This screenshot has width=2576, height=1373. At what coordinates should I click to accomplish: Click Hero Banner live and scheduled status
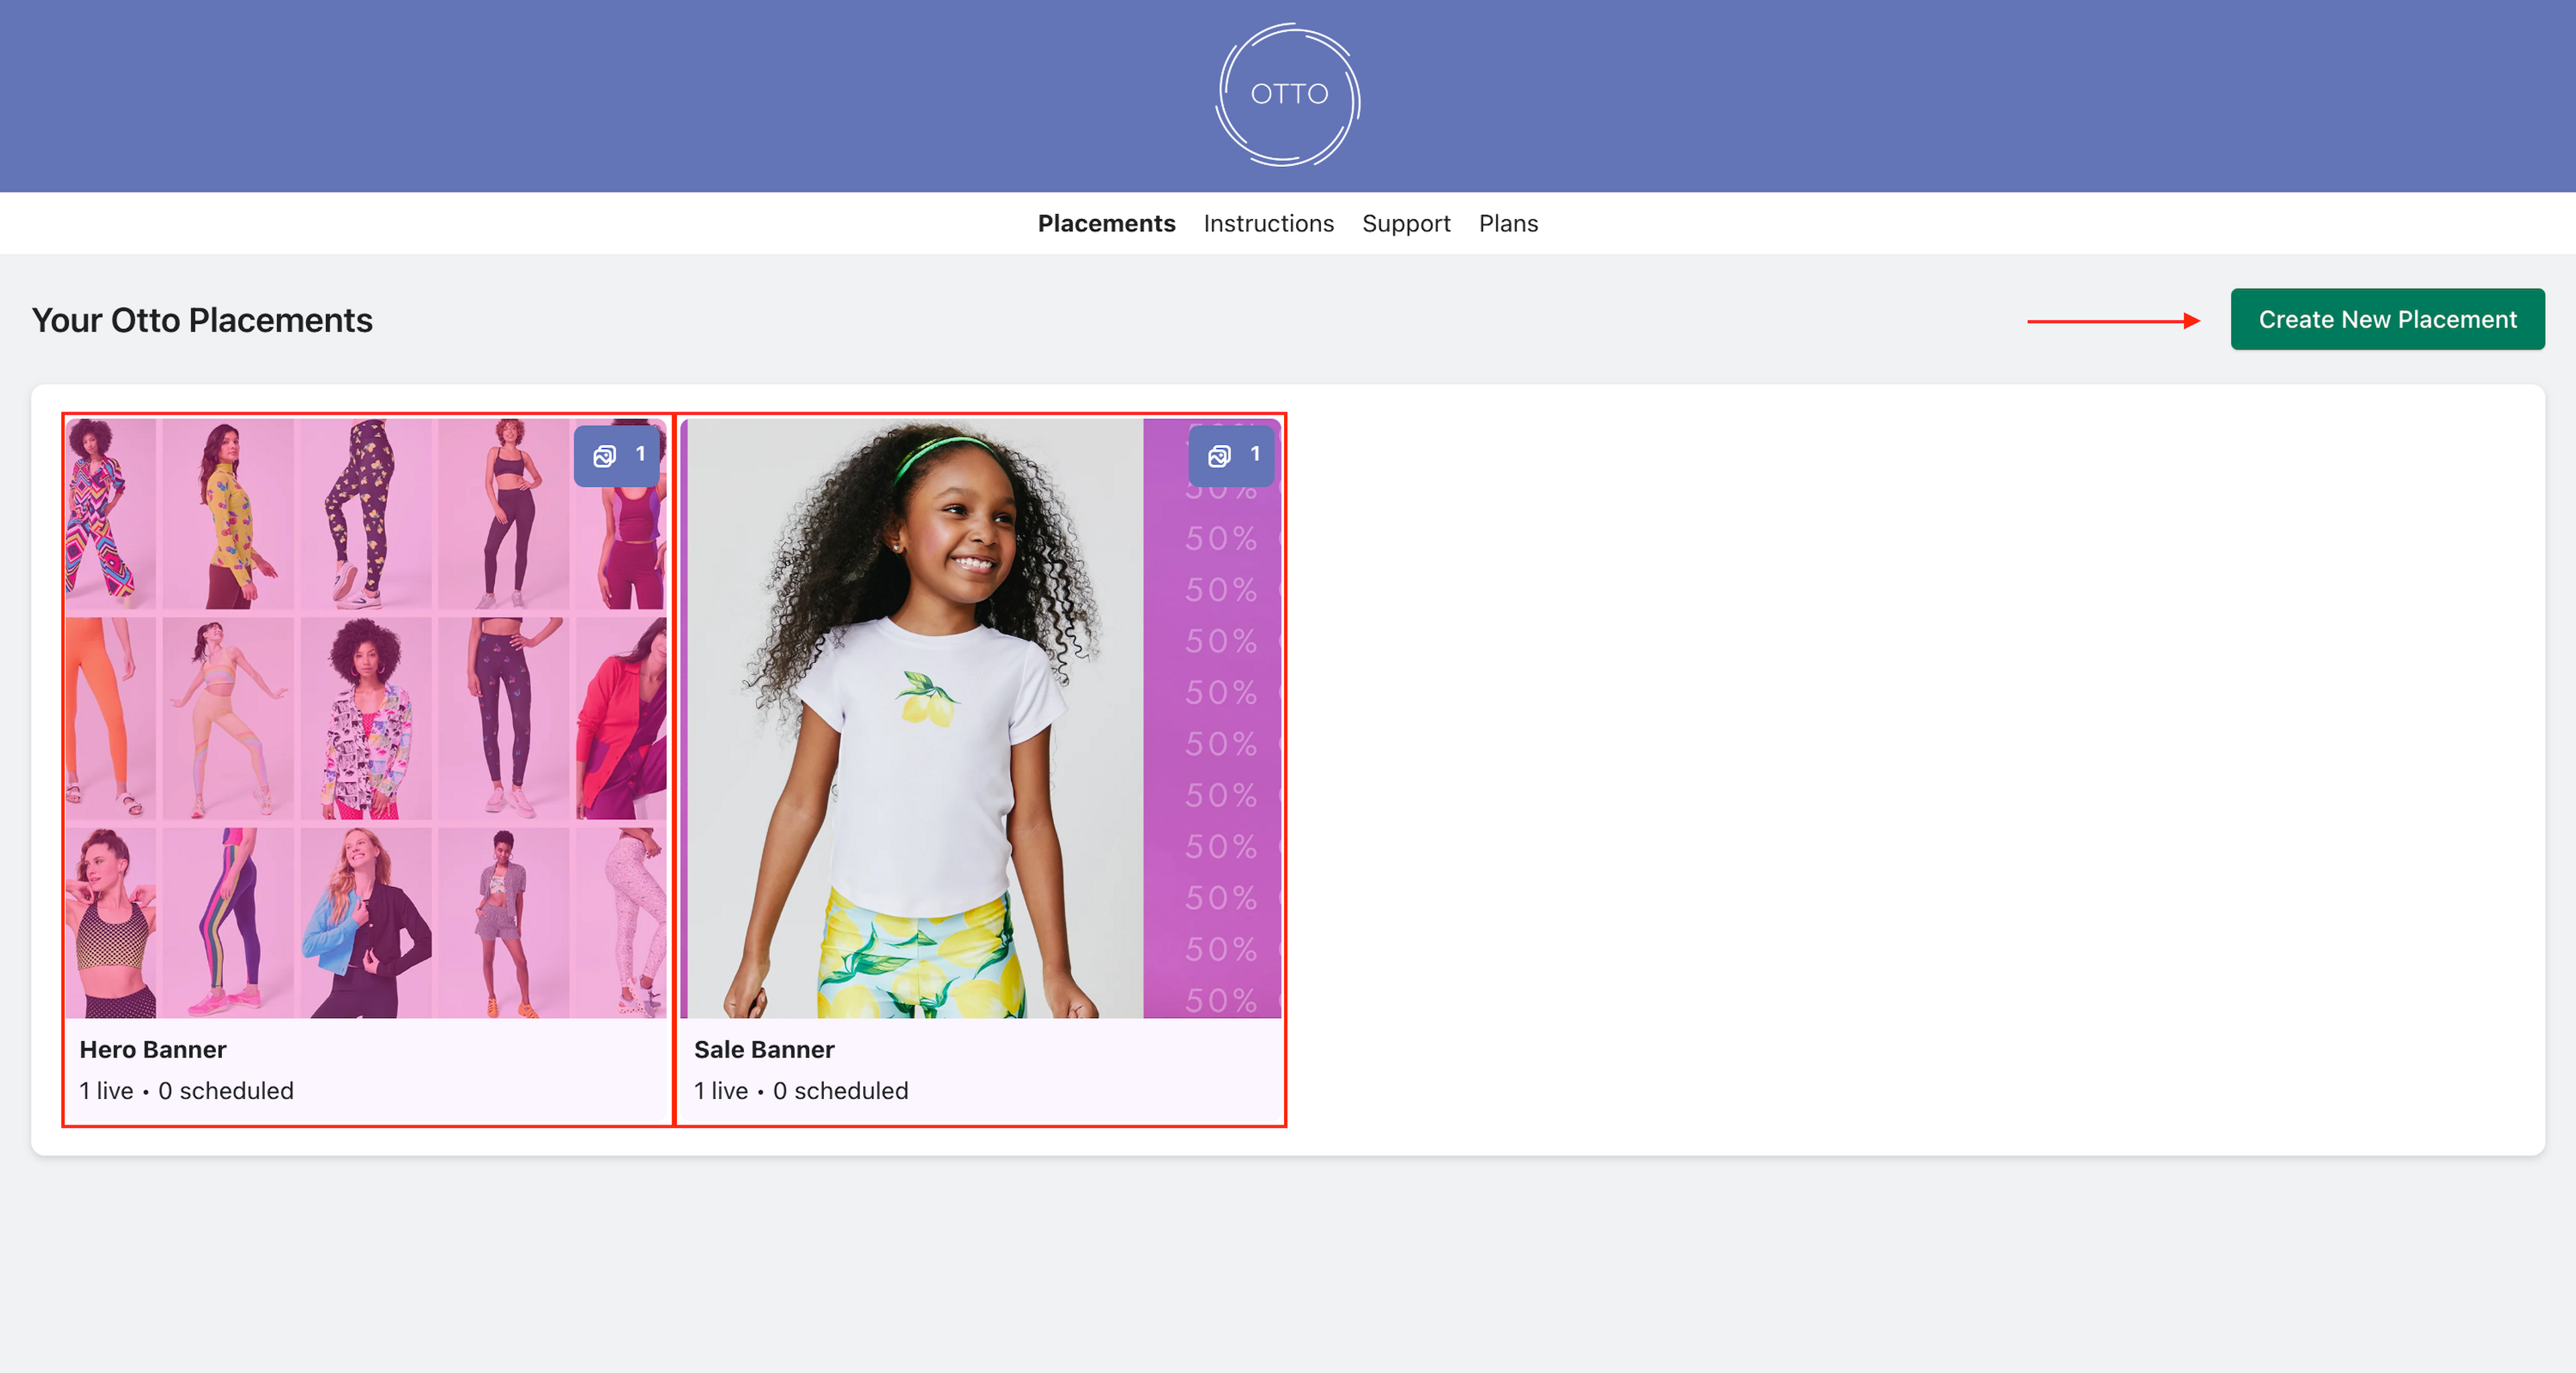point(186,1090)
